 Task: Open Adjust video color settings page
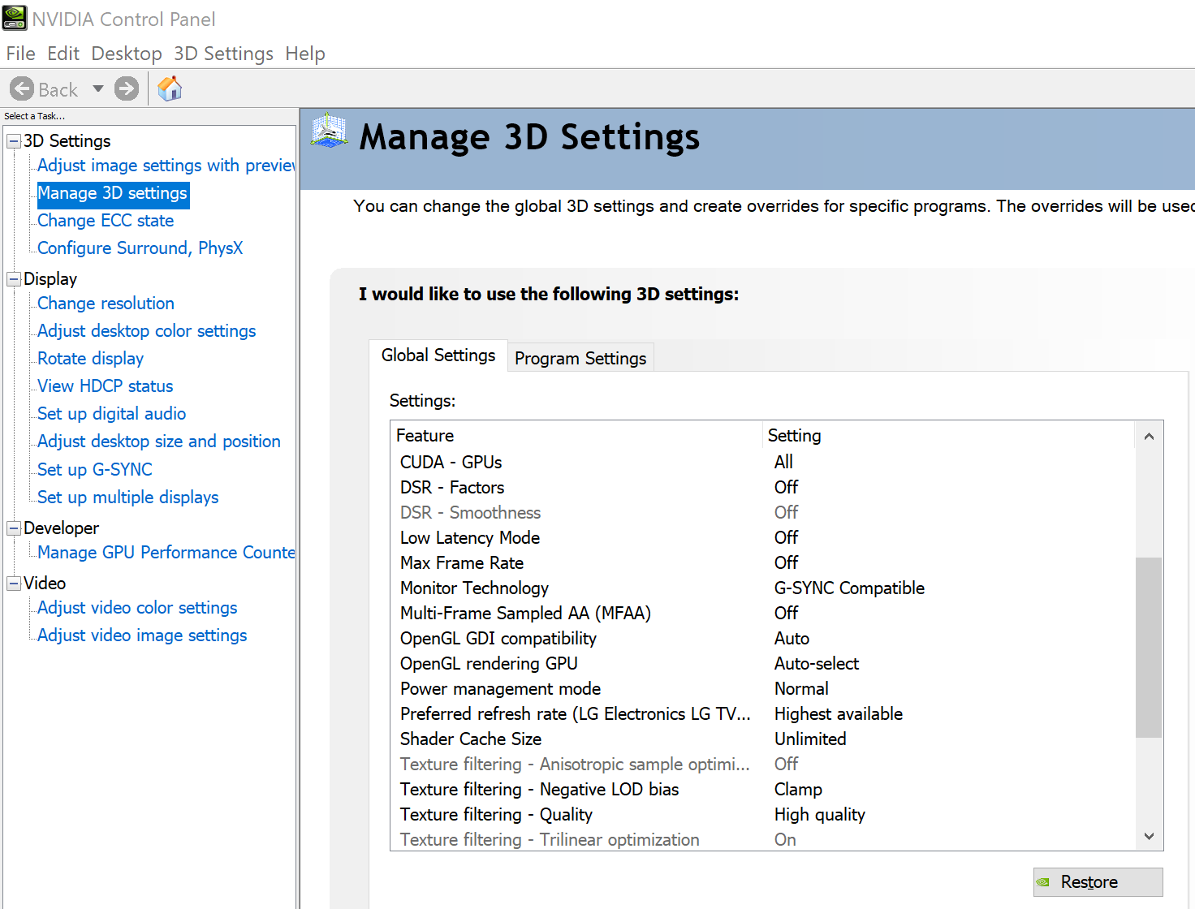point(138,608)
